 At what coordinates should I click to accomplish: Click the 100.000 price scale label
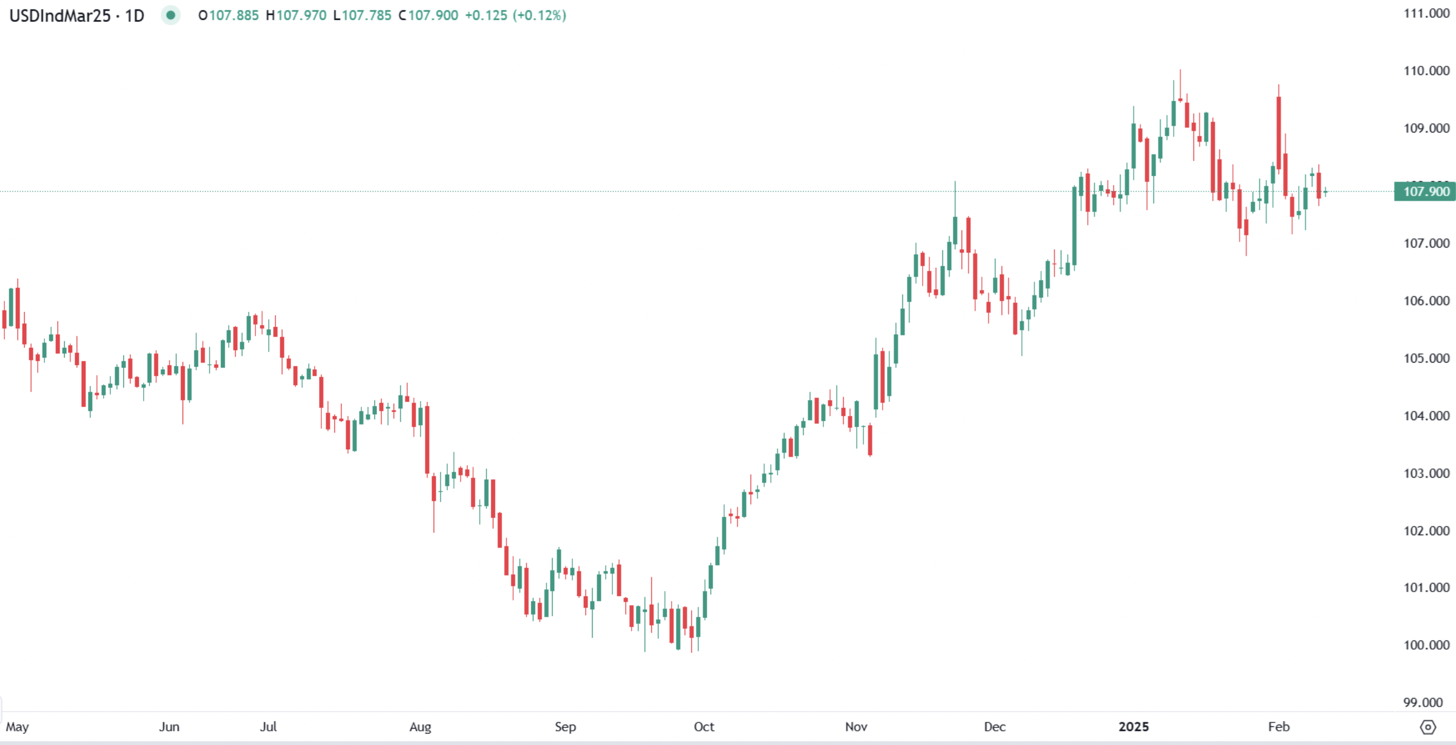point(1426,645)
